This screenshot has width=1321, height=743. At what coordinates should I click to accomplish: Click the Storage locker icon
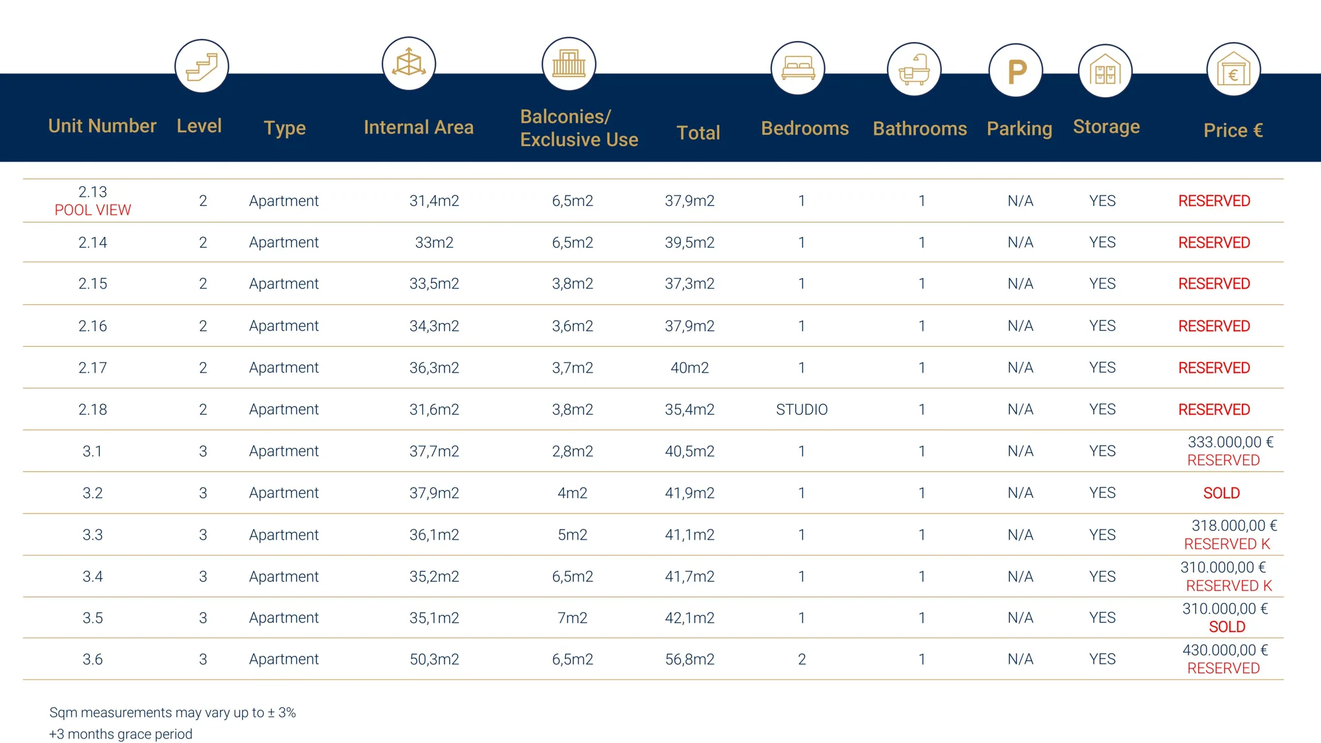1105,71
